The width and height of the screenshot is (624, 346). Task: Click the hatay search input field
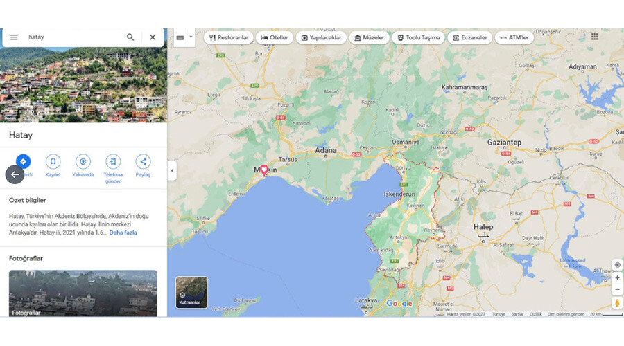click(73, 37)
